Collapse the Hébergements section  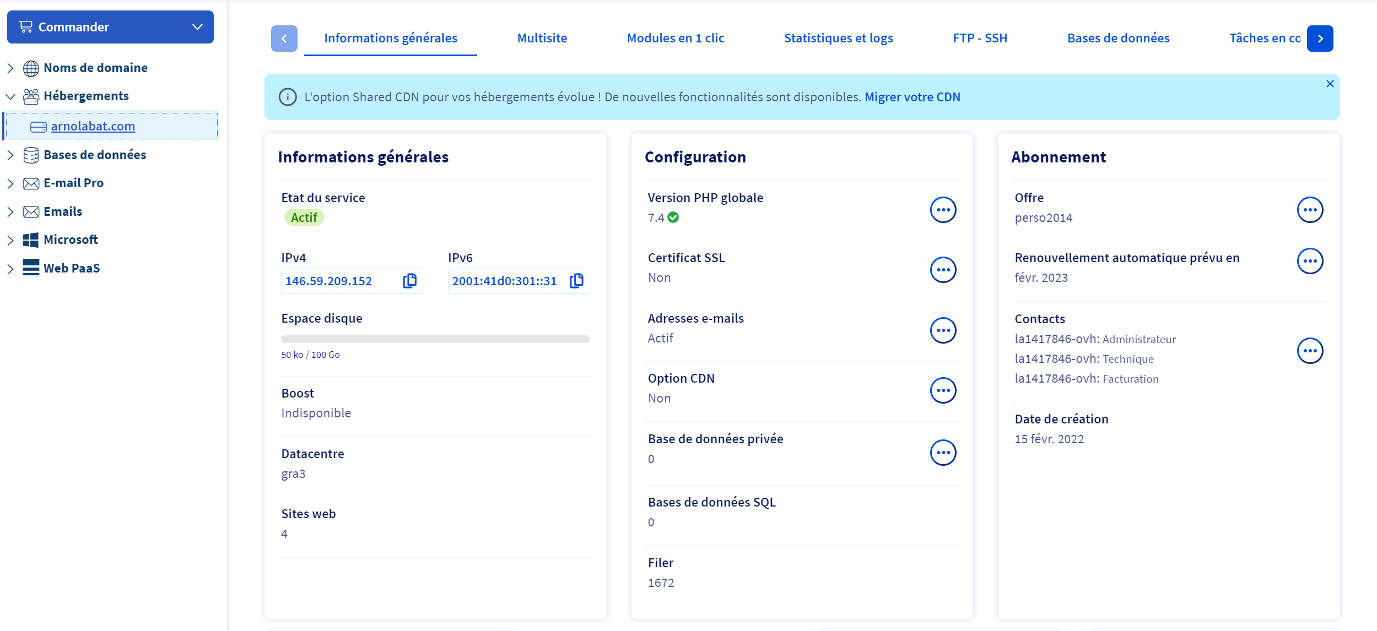(10, 96)
